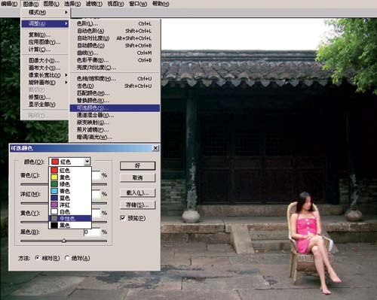
Task: Open the 视图(V) menu
Action: coord(115,4)
